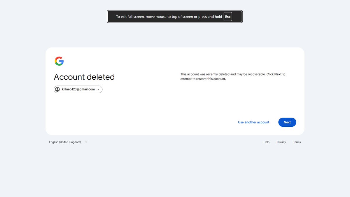Click the exit full screen notification banner
The width and height of the screenshot is (350, 197).
coord(175,17)
